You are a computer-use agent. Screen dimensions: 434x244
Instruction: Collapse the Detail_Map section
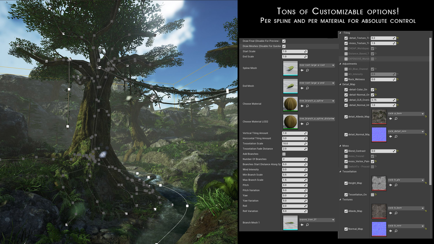coord(340,84)
